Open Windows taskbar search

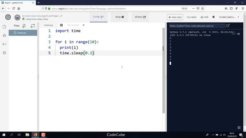[x=12, y=135]
